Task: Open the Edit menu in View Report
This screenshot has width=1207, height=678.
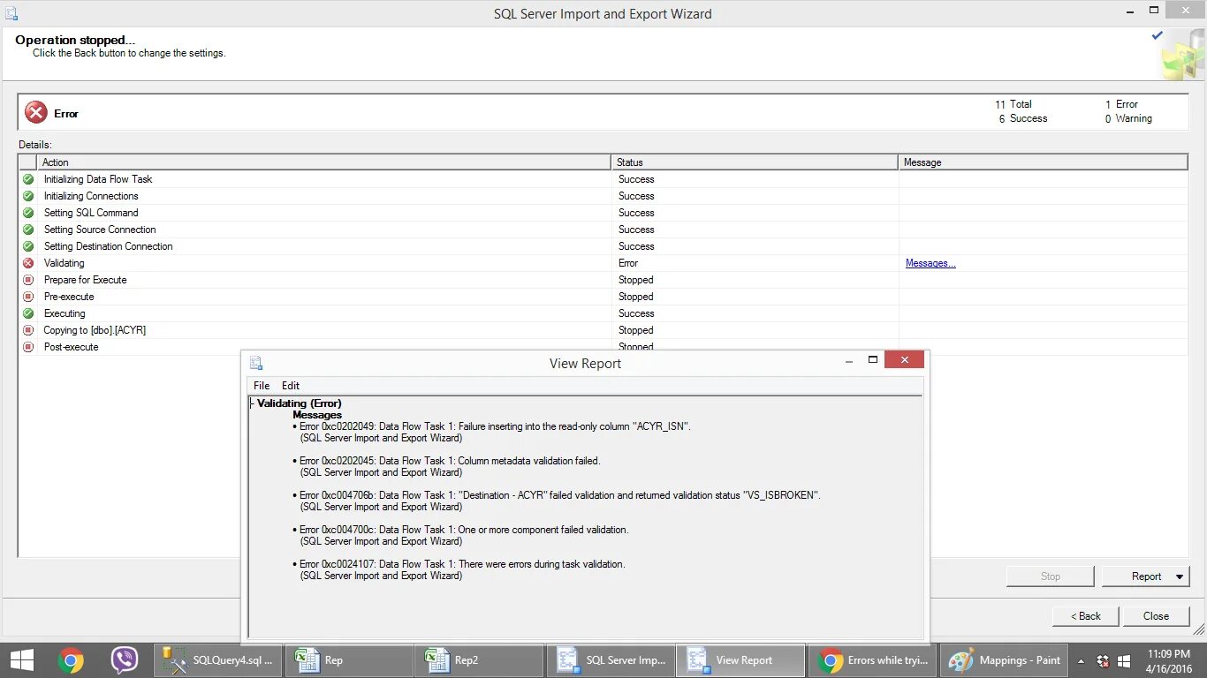Action: [x=290, y=385]
